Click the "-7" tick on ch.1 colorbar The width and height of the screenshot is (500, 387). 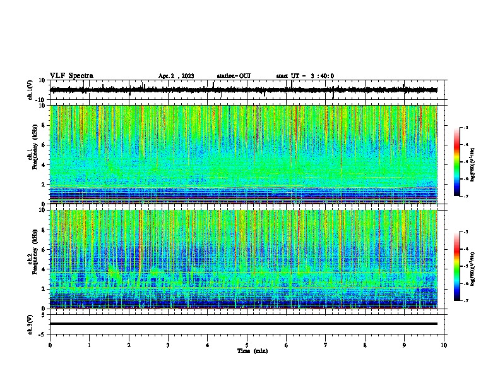tap(465, 196)
